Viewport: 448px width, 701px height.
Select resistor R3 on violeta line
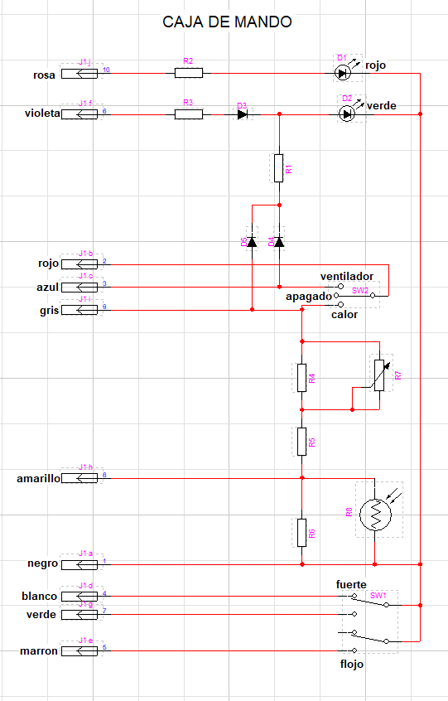point(189,114)
